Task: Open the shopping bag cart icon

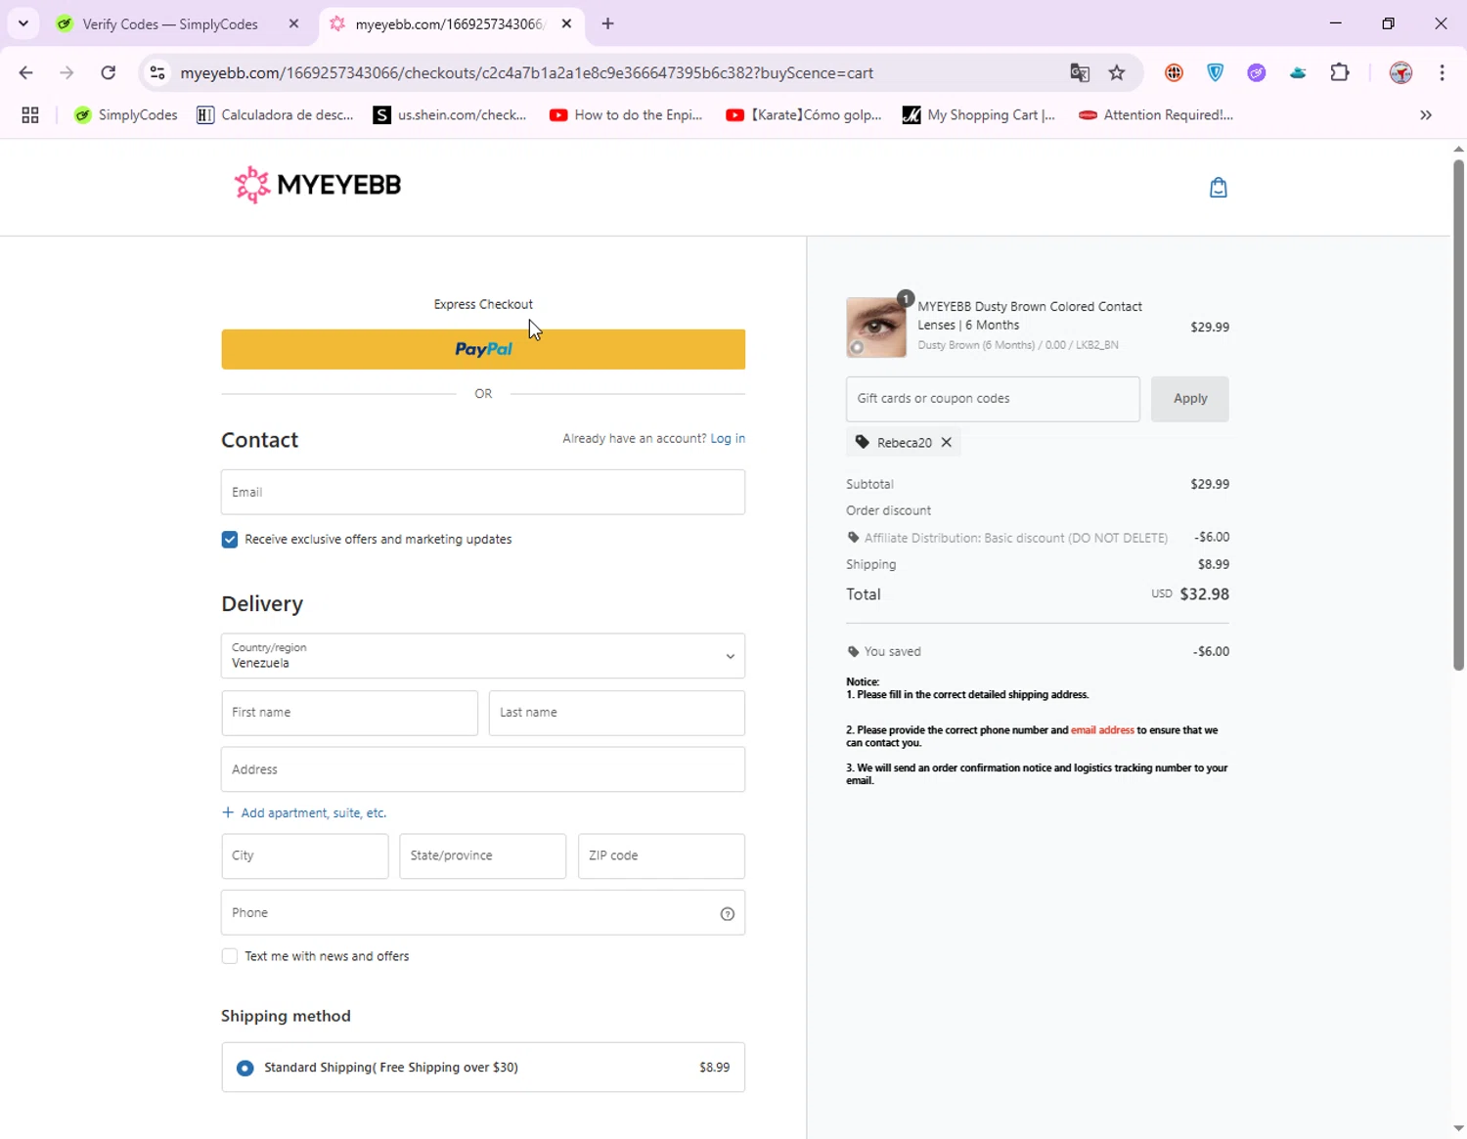Action: pyautogui.click(x=1218, y=188)
